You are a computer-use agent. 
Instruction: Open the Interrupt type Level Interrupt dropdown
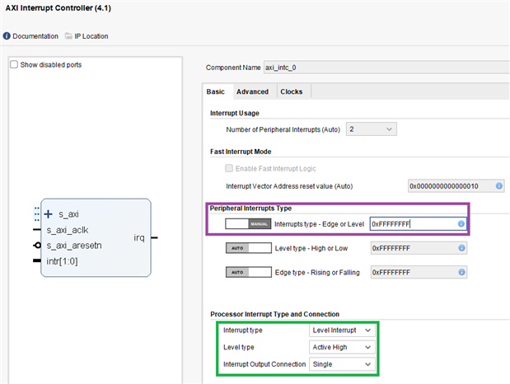(342, 330)
